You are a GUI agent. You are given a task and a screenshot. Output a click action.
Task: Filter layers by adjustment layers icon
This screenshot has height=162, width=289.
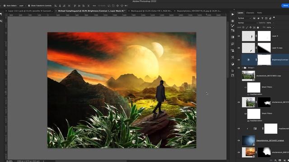(258, 18)
